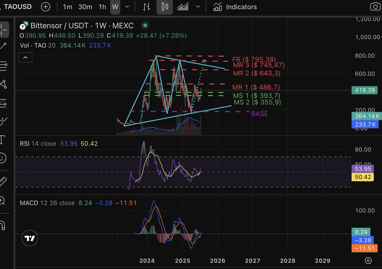Choose the area chart style icon
Image resolution: width=382 pixels, height=269 pixels.
click(x=182, y=7)
